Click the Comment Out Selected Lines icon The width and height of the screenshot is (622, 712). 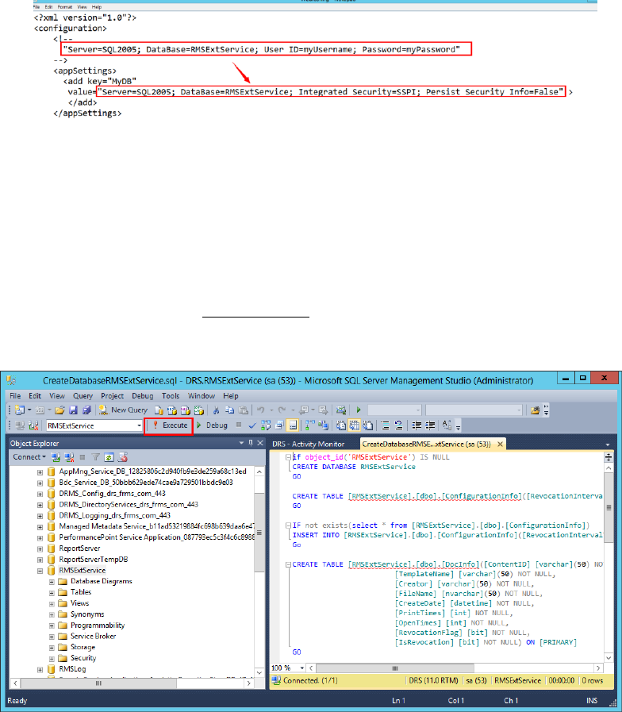[x=385, y=425]
